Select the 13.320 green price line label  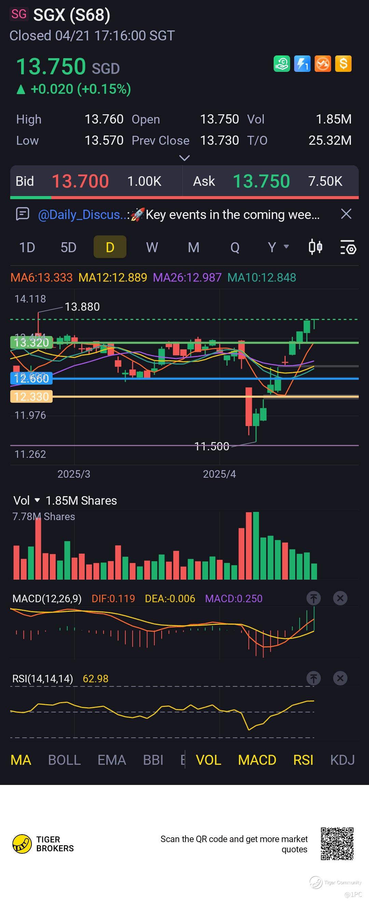[31, 343]
